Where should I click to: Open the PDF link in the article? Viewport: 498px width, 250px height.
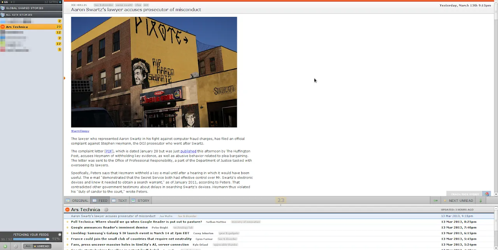(109, 151)
